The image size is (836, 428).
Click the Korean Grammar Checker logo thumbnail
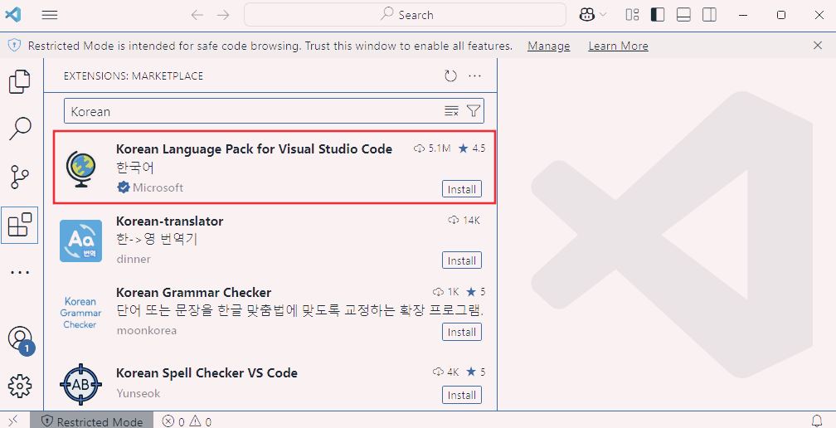pos(80,313)
